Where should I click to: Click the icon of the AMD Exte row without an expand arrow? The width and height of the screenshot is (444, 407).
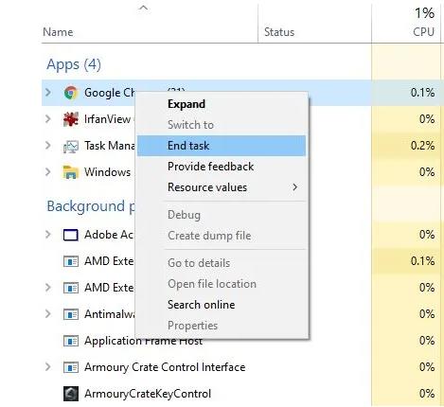coord(71,261)
